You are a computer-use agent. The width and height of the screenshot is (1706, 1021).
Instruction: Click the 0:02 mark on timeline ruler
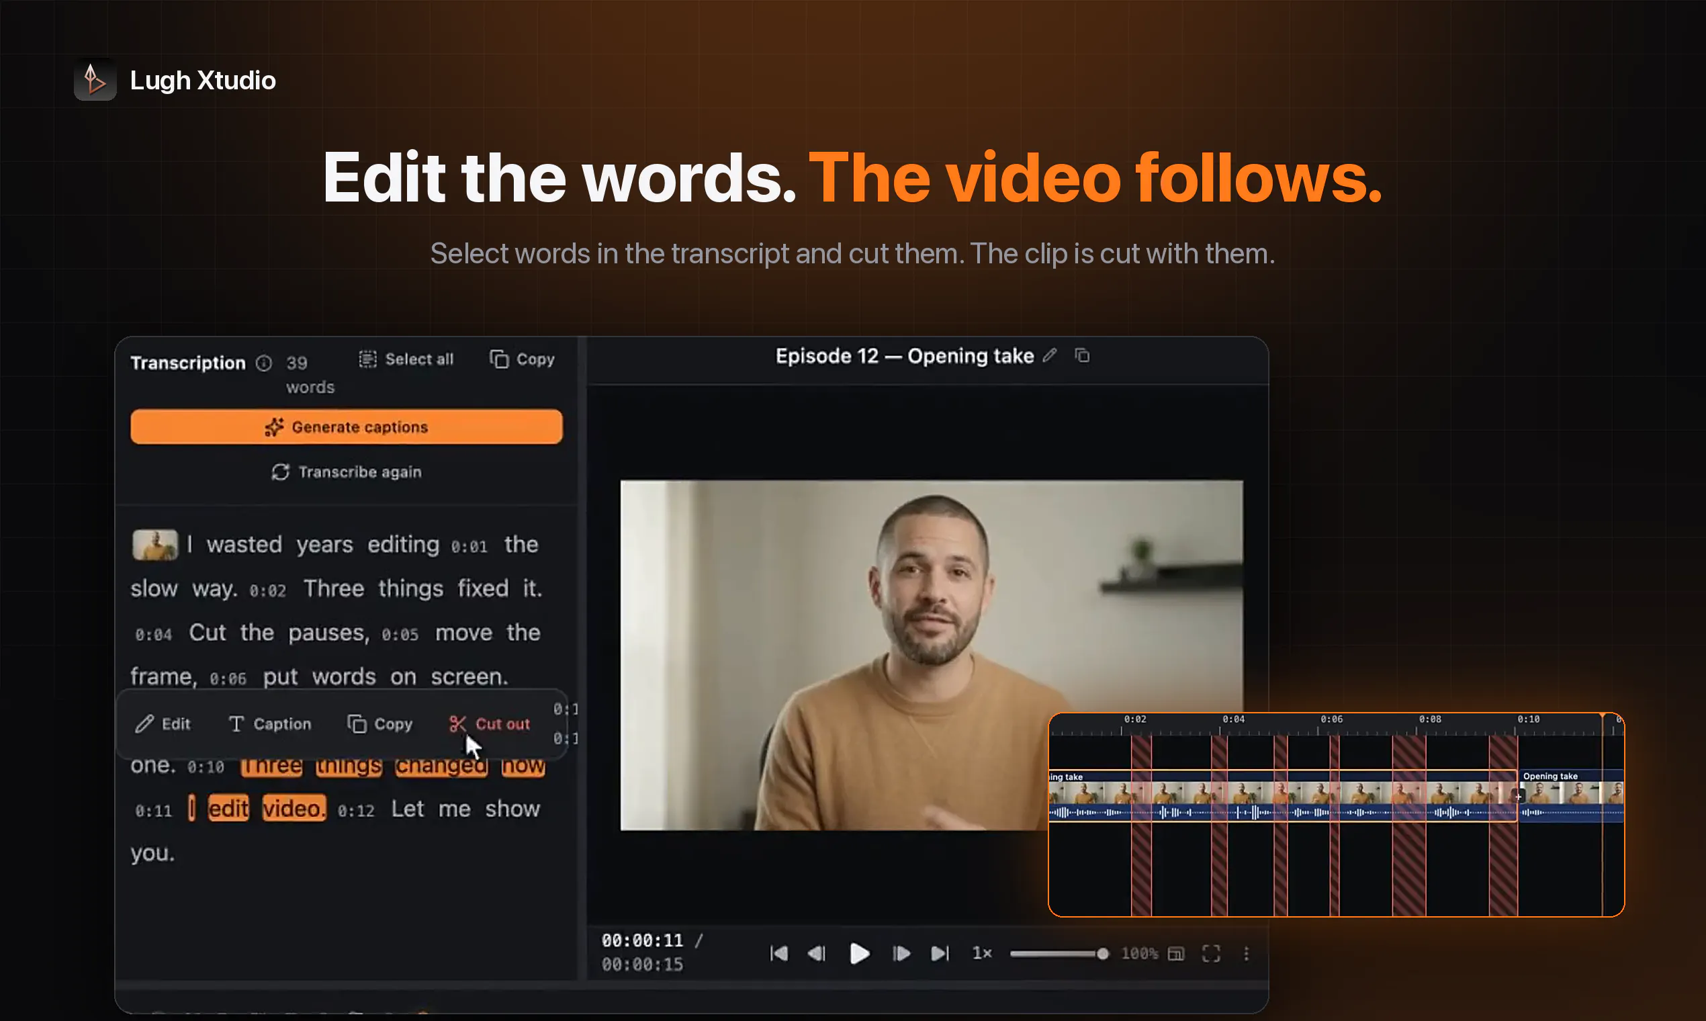point(1136,719)
